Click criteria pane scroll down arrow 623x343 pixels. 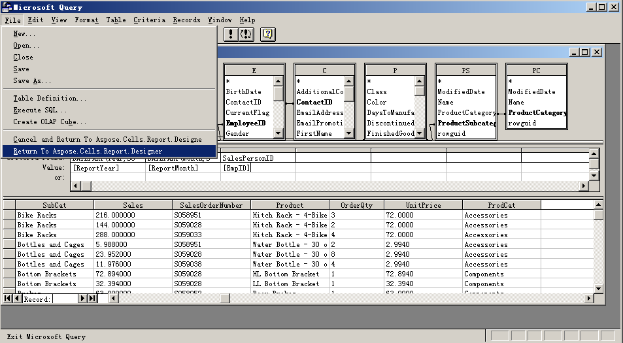pos(594,176)
